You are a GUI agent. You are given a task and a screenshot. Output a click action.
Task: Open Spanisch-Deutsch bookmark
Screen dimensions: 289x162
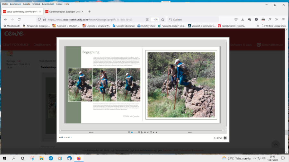66,26
